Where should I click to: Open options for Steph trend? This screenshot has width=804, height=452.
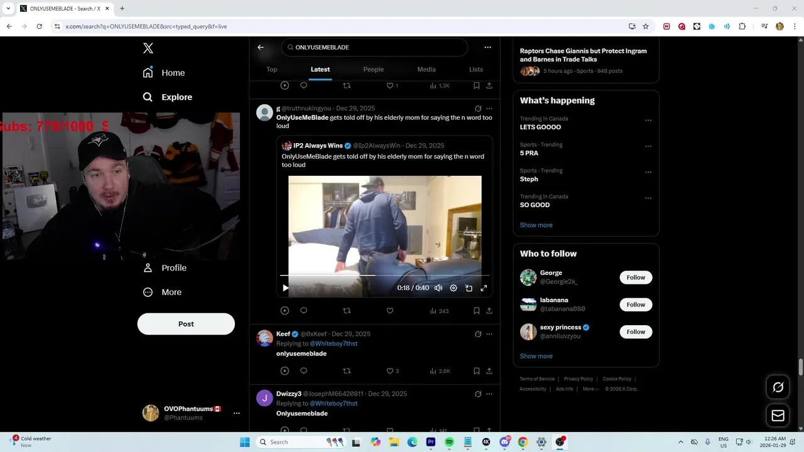pyautogui.click(x=648, y=172)
